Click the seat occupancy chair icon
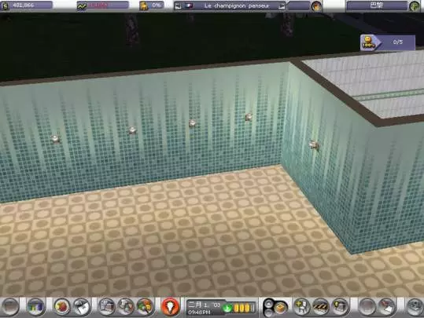 click(144, 5)
